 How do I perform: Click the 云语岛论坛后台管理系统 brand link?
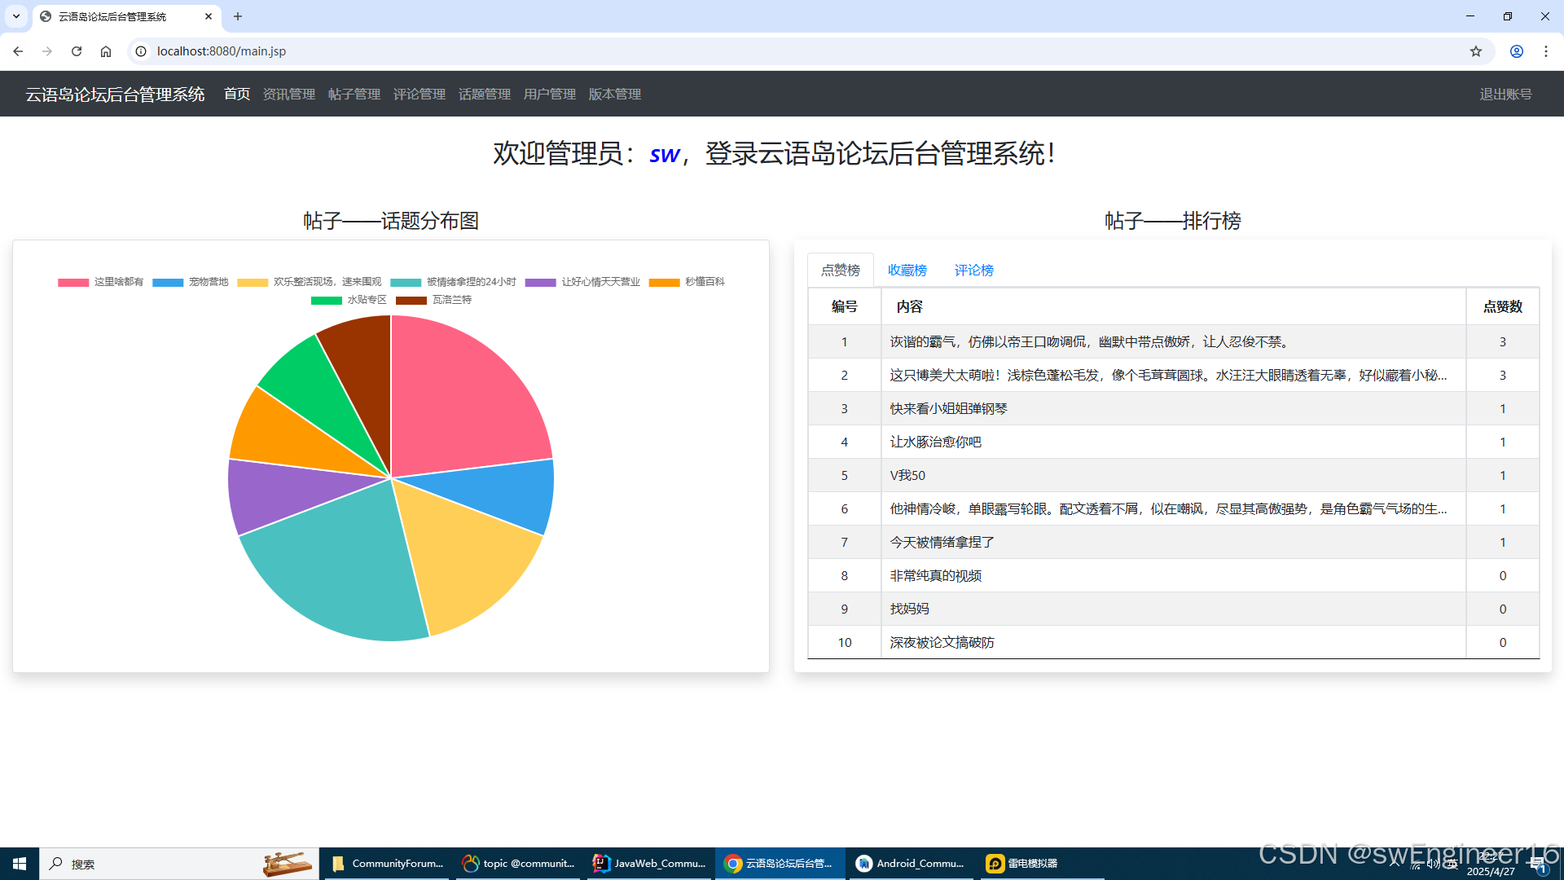115,95
